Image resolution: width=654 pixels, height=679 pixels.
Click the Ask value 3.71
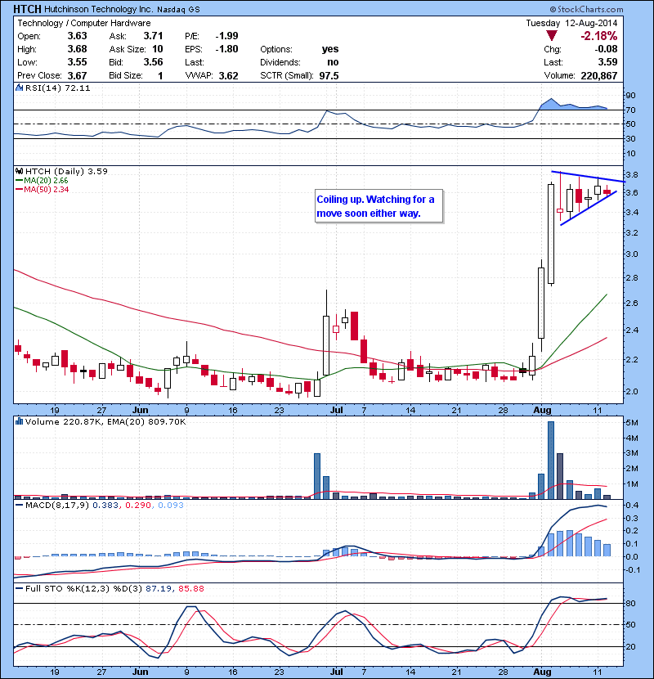coord(153,36)
